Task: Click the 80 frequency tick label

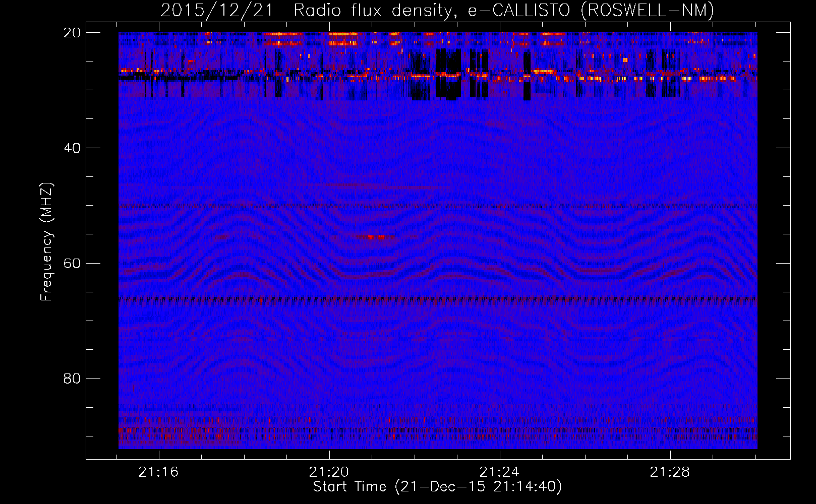Action: tap(72, 379)
